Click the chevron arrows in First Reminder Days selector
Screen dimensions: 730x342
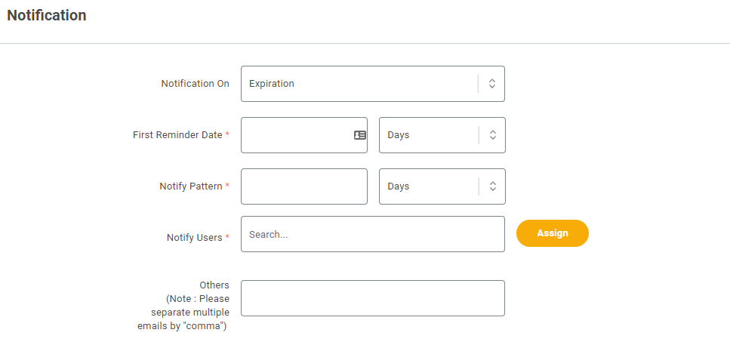click(493, 135)
